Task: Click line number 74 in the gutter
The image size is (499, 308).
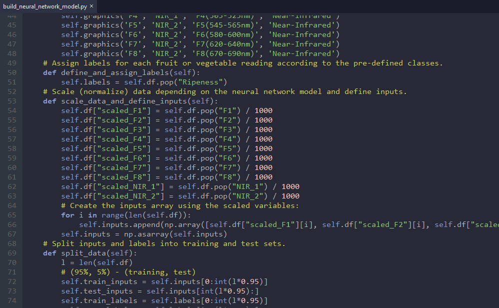Action: pyautogui.click(x=11, y=300)
